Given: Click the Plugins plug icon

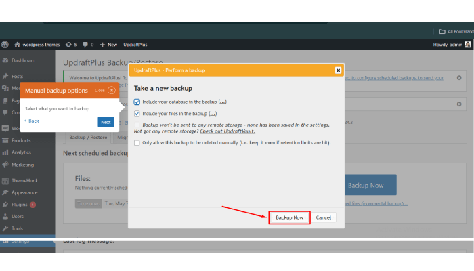Looking at the screenshot, I should [5, 205].
